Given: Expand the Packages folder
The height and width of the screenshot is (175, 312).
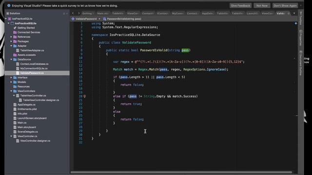Looking at the screenshot, I should 11,41.
